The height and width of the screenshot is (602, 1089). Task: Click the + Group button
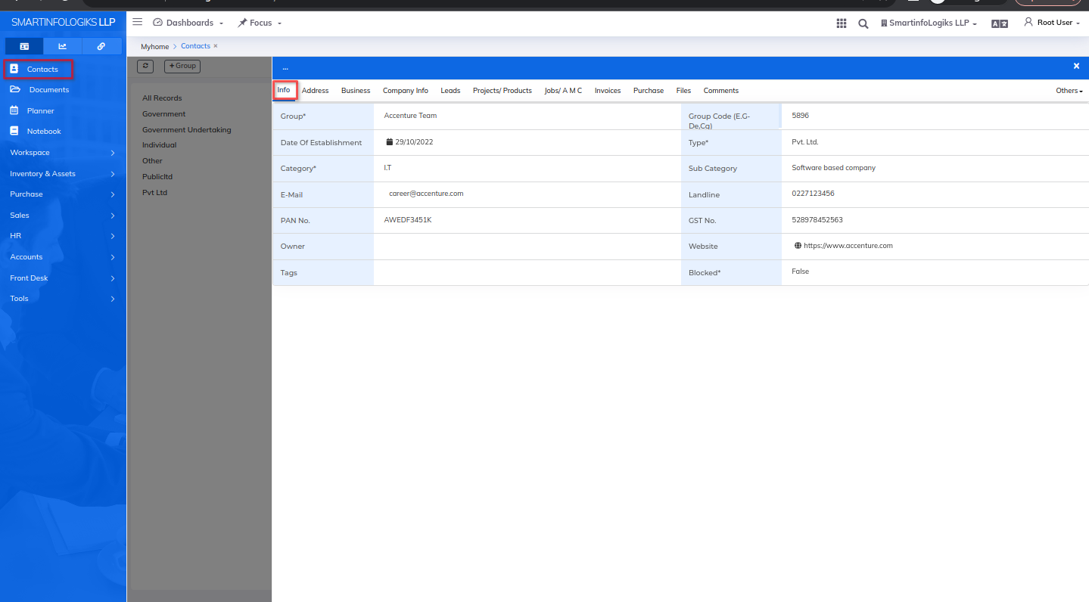pyautogui.click(x=182, y=67)
